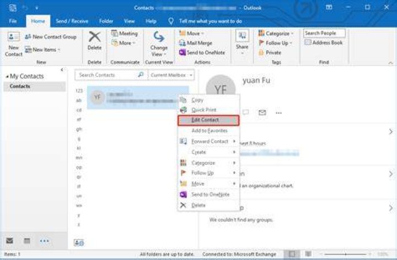Open the Change View dropdown
This screenshot has height=260, width=397.
159,44
